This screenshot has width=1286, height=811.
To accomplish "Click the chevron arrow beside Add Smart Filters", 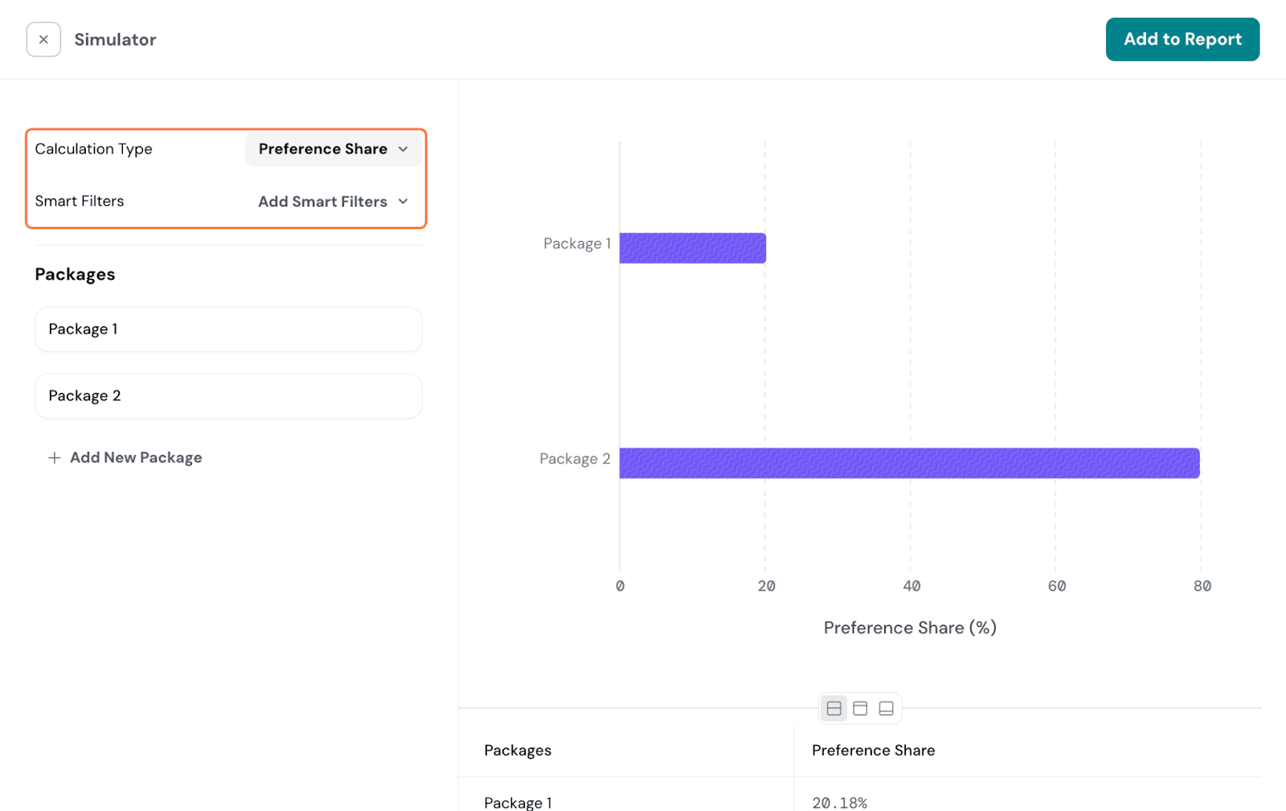I will click(x=403, y=202).
